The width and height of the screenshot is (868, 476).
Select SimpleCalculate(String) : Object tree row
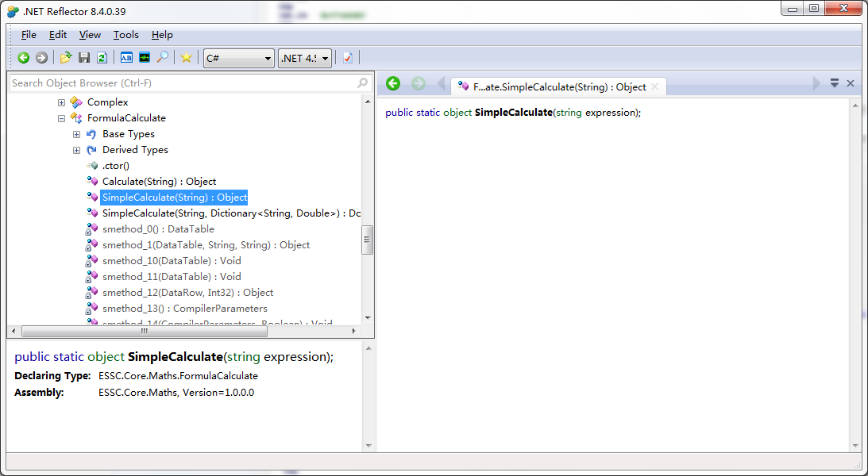pos(175,198)
